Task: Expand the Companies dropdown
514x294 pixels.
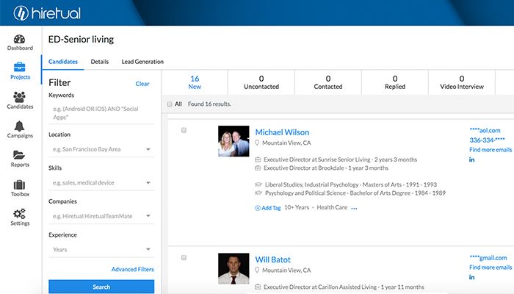Action: 101,215
